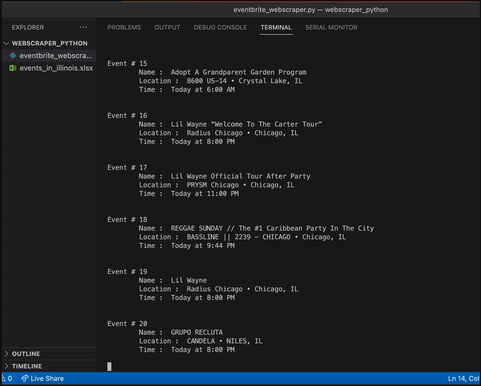Open the Explorer more actions ellipsis

point(83,27)
